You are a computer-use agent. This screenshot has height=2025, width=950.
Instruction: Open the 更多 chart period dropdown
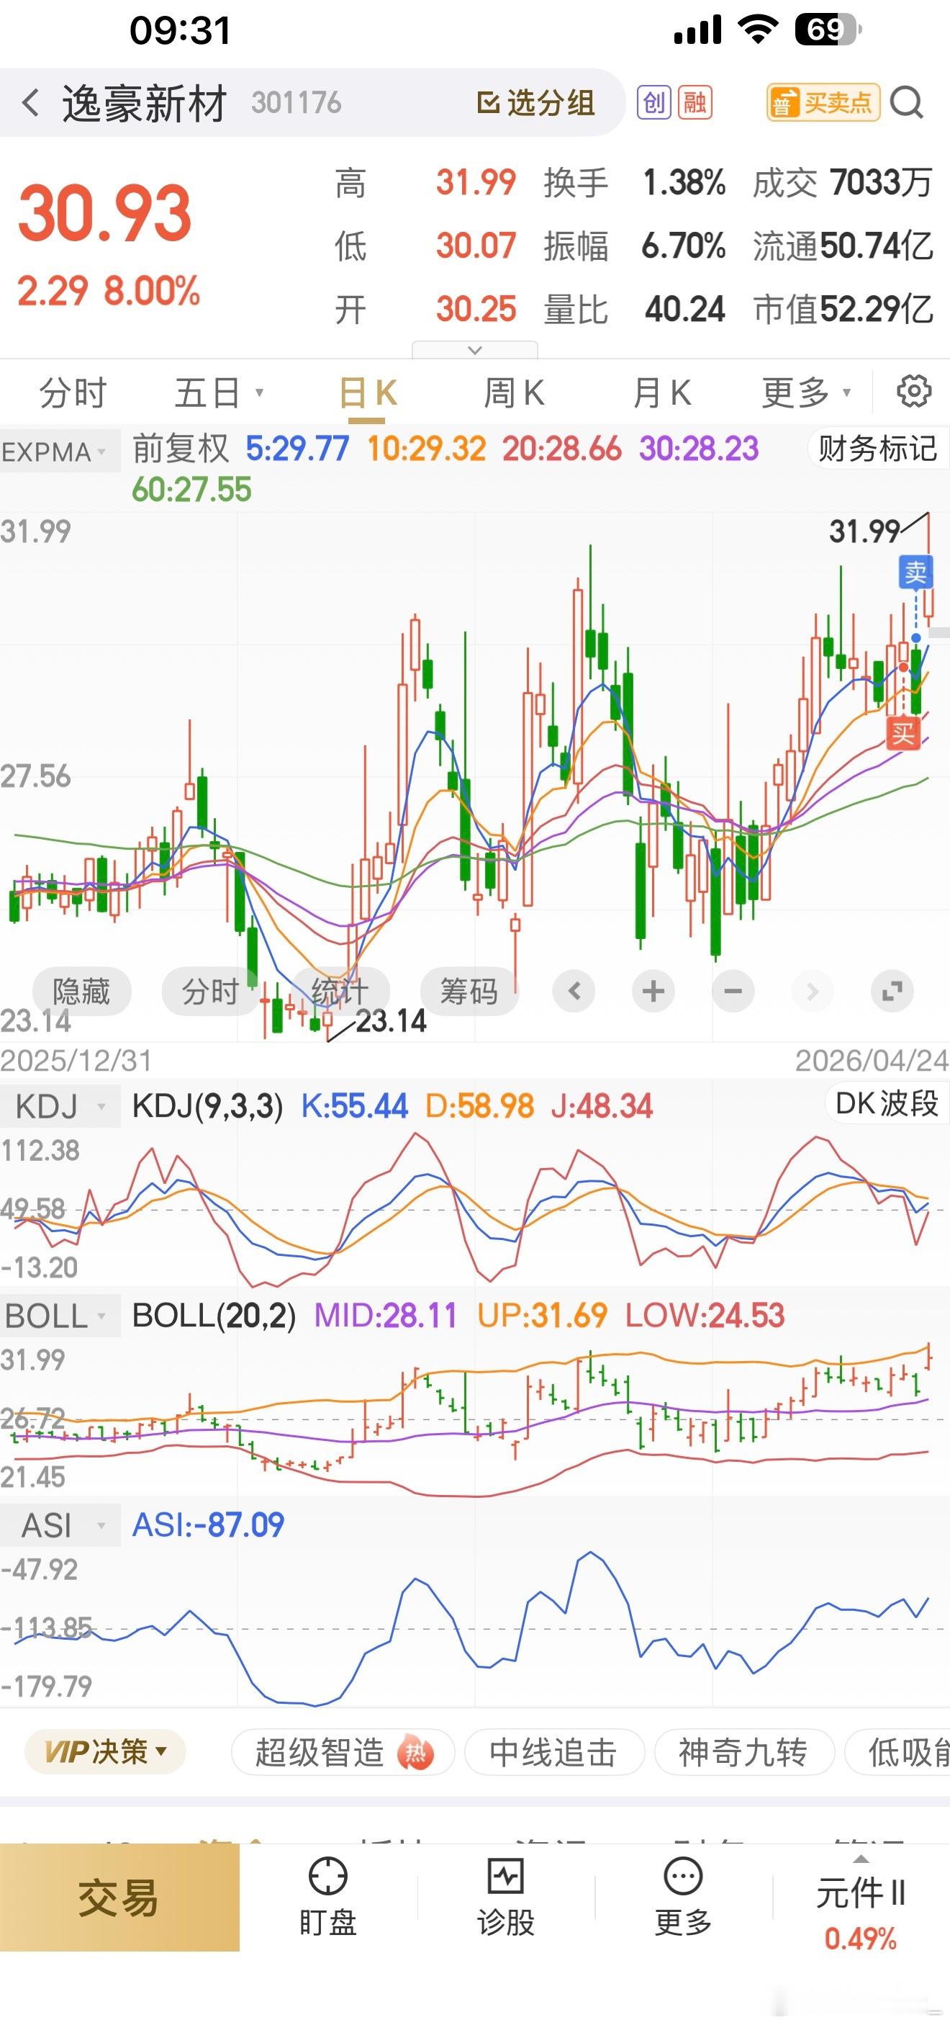click(806, 392)
